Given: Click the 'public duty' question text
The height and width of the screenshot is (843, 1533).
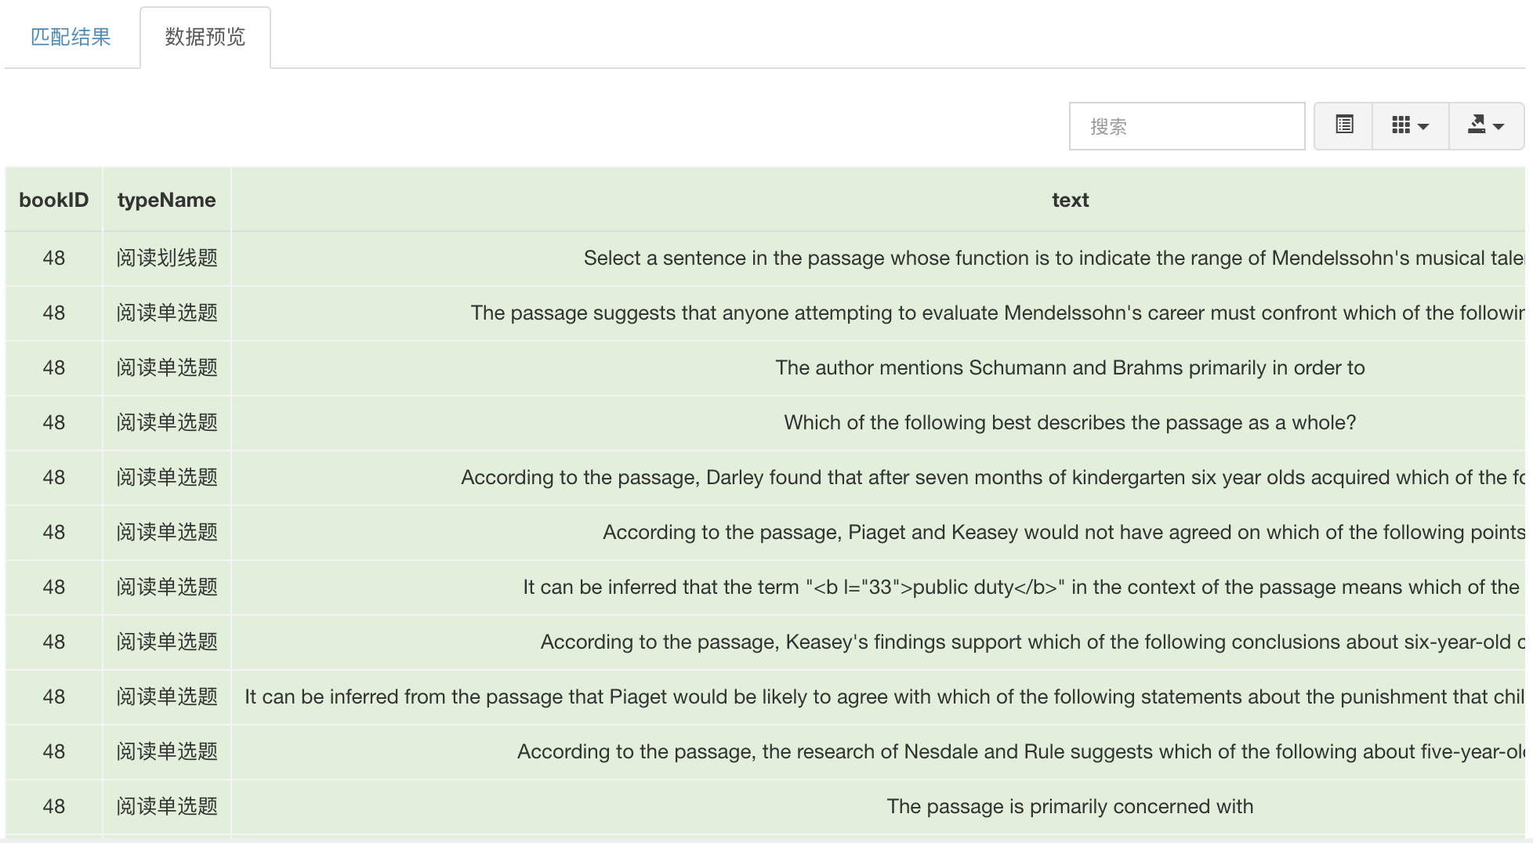Looking at the screenshot, I should tap(1021, 587).
